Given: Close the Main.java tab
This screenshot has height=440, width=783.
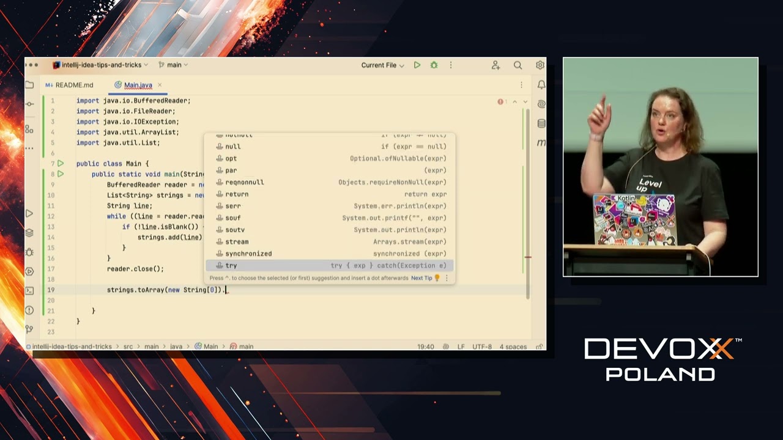Looking at the screenshot, I should pyautogui.click(x=160, y=85).
